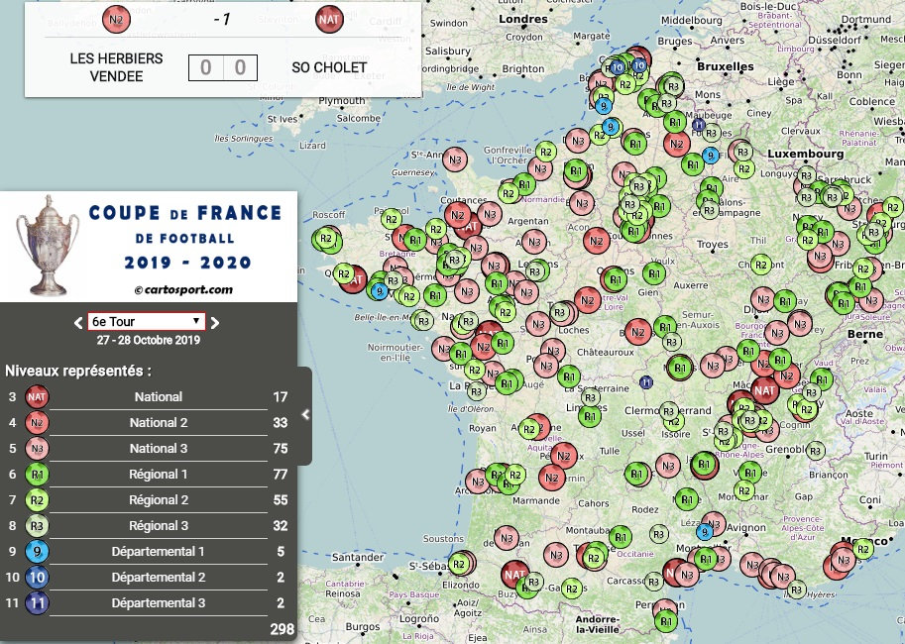Click the NAT icon in National legend row

click(x=37, y=397)
